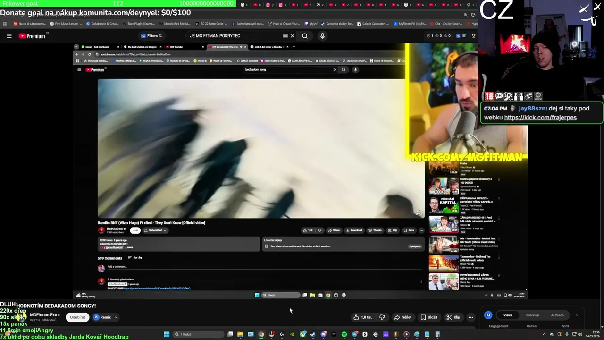Open the Filters option beside search

152,36
